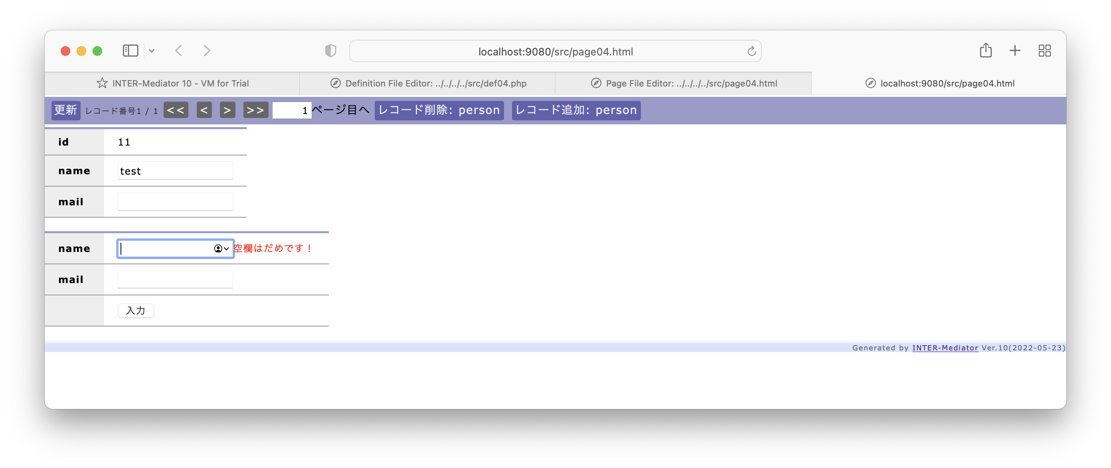Click the red 空欄はだめです！ error message
Viewport: 1111px width, 468px height.
click(273, 249)
